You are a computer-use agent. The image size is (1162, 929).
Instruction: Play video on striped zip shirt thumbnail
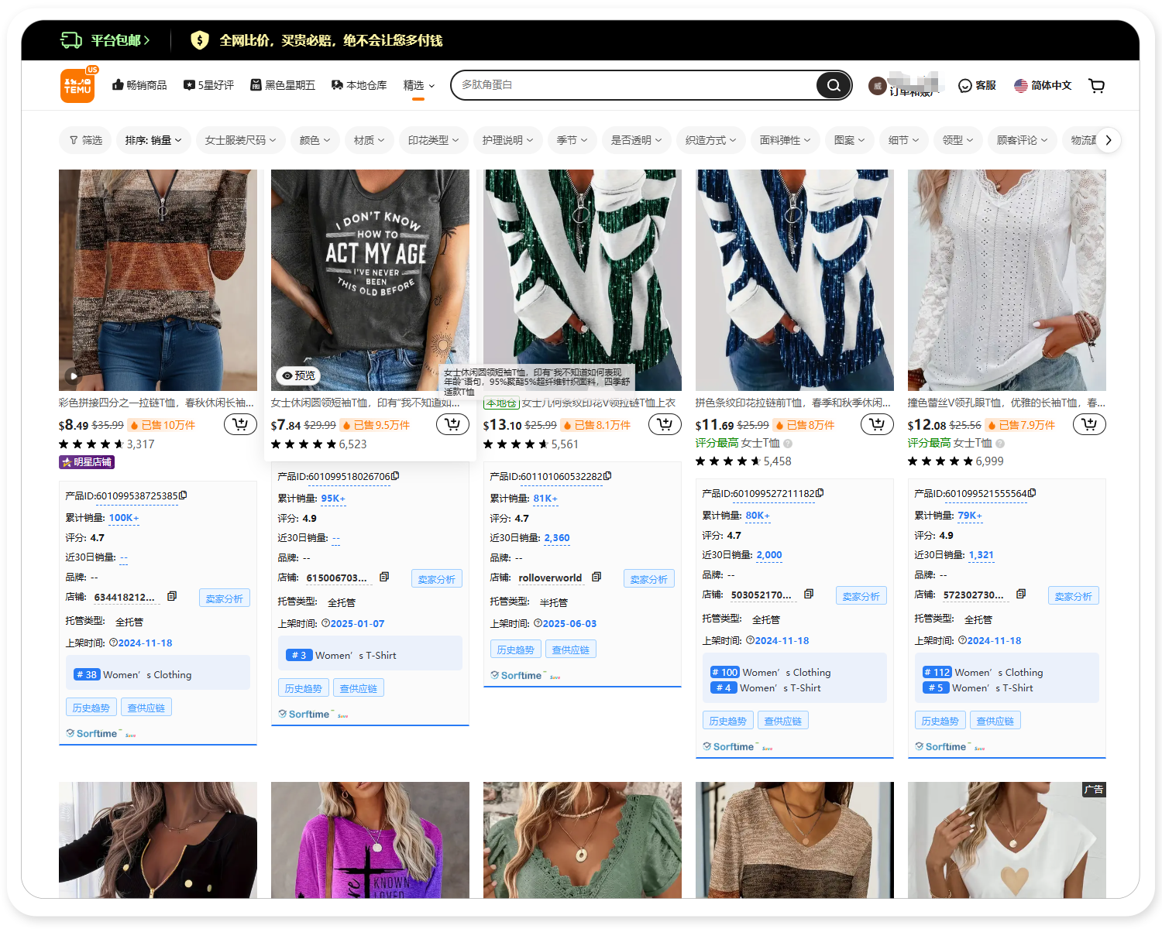point(74,376)
